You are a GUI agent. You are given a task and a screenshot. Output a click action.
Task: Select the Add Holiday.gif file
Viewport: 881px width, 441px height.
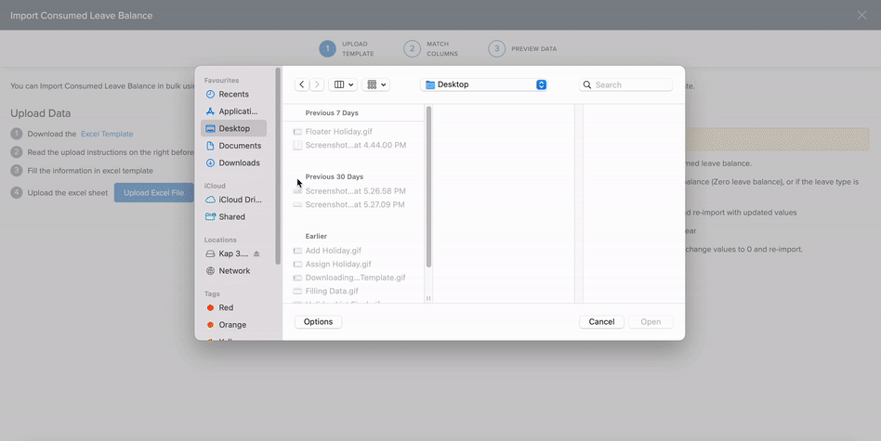pos(333,251)
